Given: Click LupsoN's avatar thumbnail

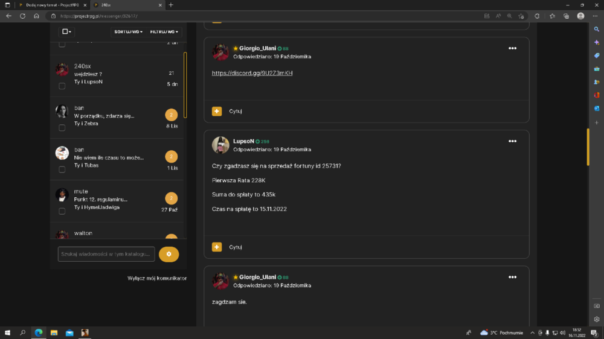Looking at the screenshot, I should click(220, 145).
